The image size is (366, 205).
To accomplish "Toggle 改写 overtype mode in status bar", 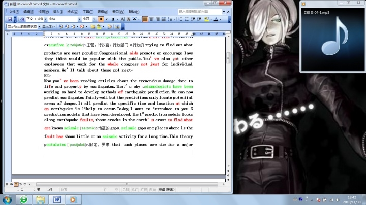I will point(152,190).
